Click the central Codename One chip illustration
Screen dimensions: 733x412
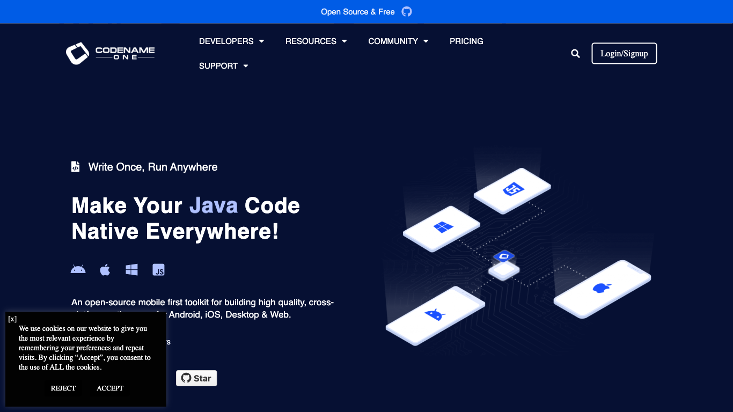point(504,265)
